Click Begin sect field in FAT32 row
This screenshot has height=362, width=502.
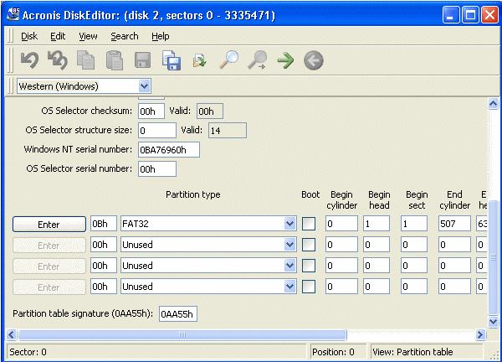pyautogui.click(x=414, y=224)
